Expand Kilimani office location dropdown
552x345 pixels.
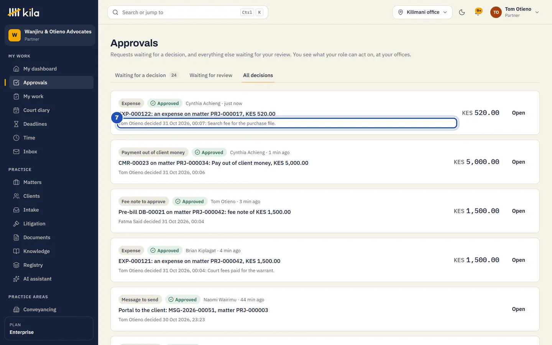point(422,12)
